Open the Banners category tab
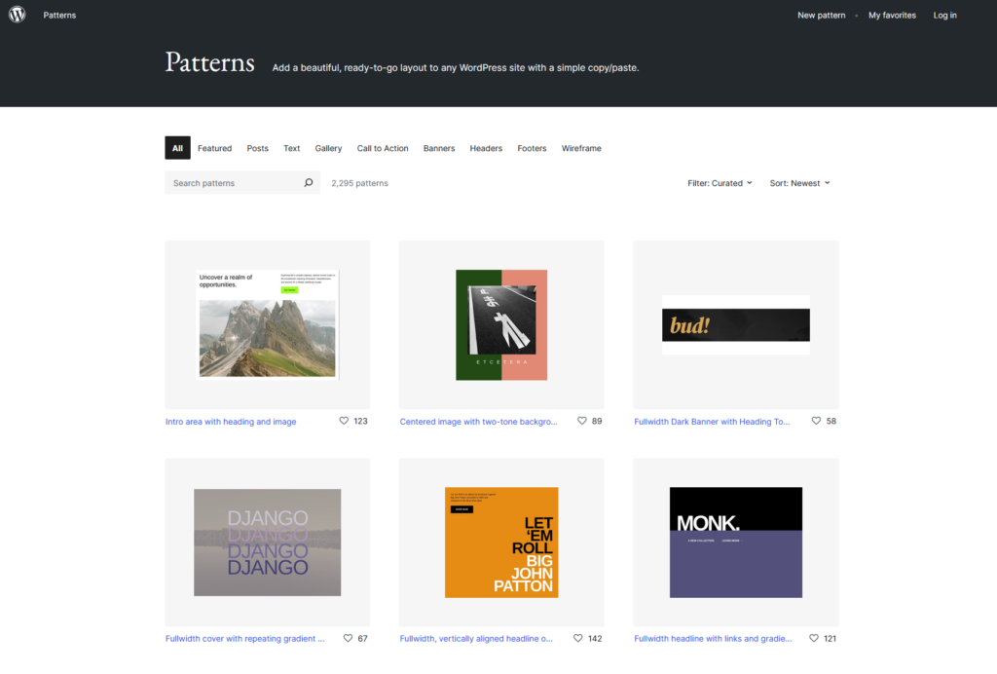 439,148
